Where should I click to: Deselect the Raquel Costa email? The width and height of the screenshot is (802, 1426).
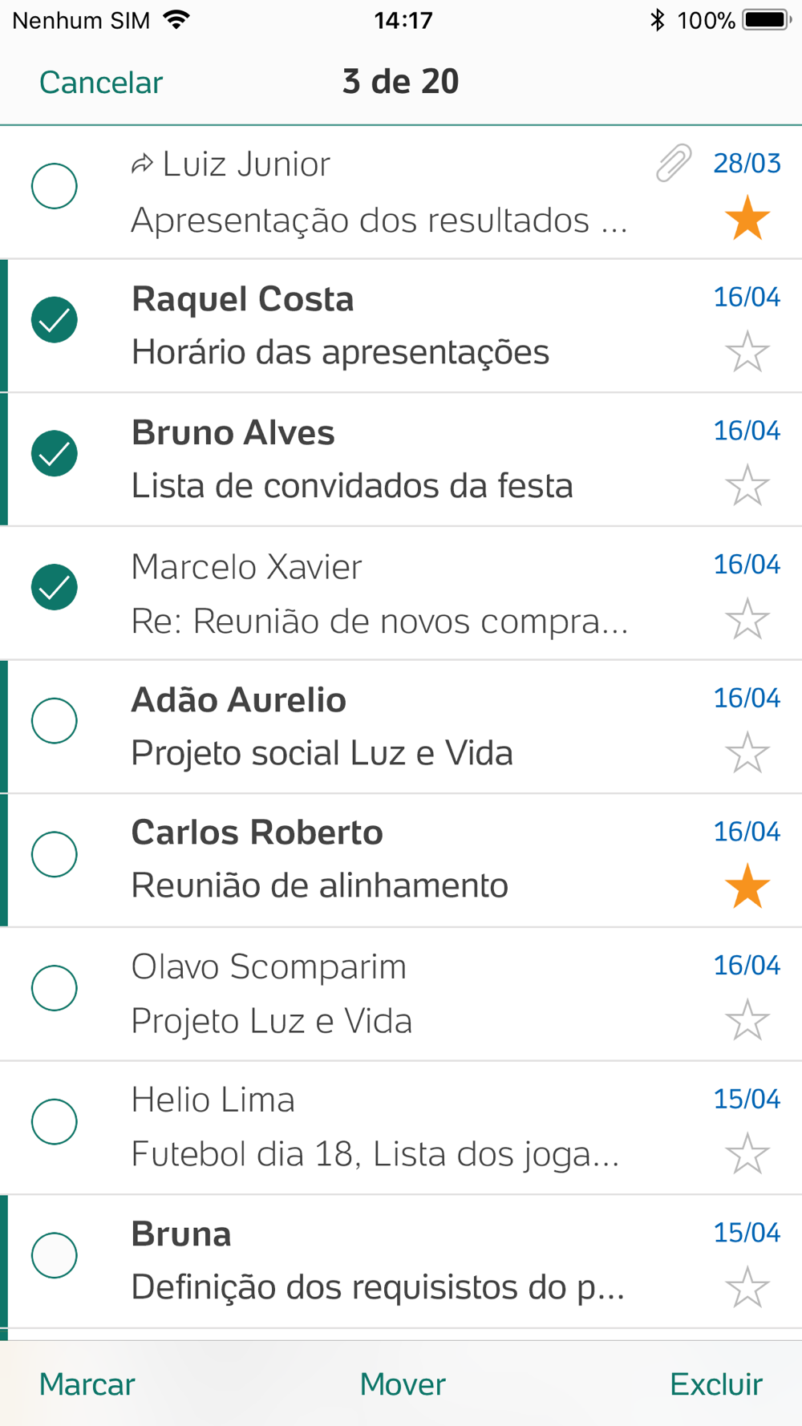(55, 320)
